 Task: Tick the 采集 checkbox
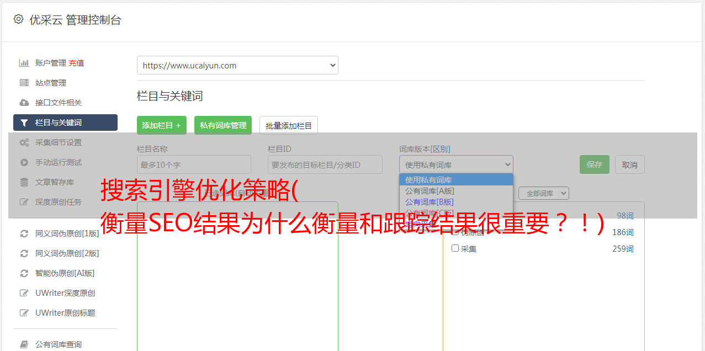click(x=455, y=248)
